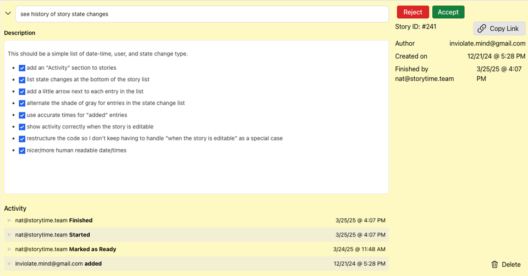
Task: Toggle 'list state changes at the bottom' checkbox
Action: coord(22,80)
